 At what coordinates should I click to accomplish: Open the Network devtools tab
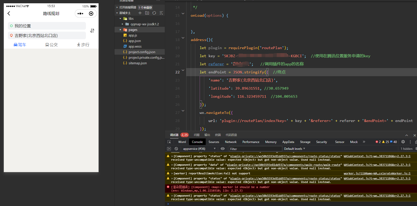click(231, 142)
